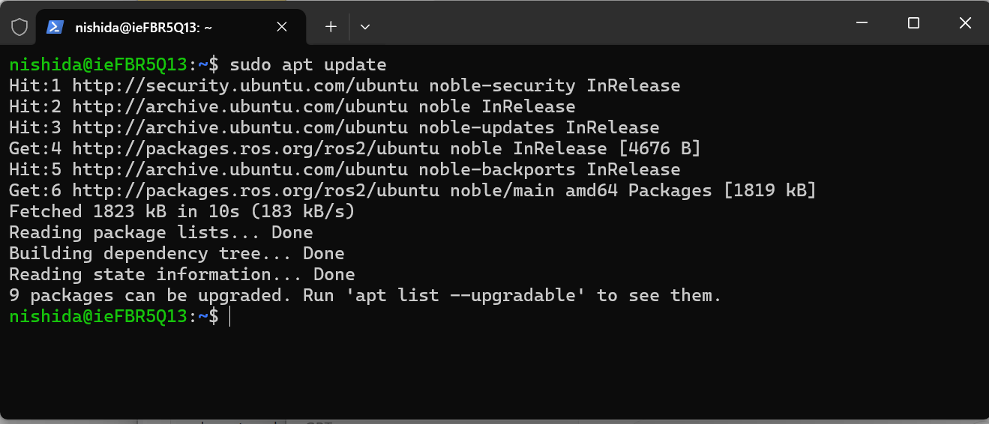Screen dimensions: 989x424
Task: Click the administrator shield icon
Action: pyautogui.click(x=19, y=27)
